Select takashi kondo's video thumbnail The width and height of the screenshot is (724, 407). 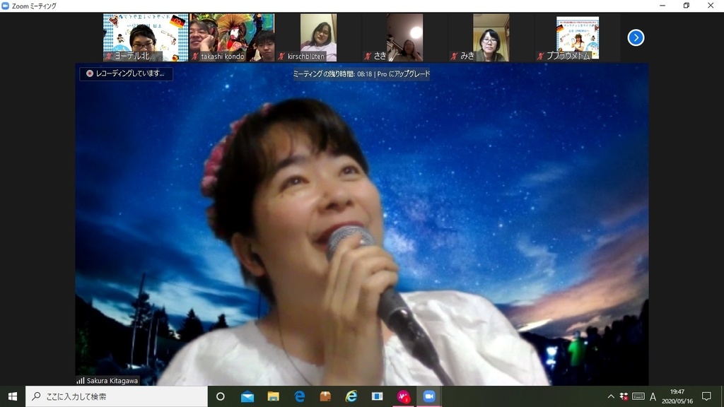pos(232,37)
